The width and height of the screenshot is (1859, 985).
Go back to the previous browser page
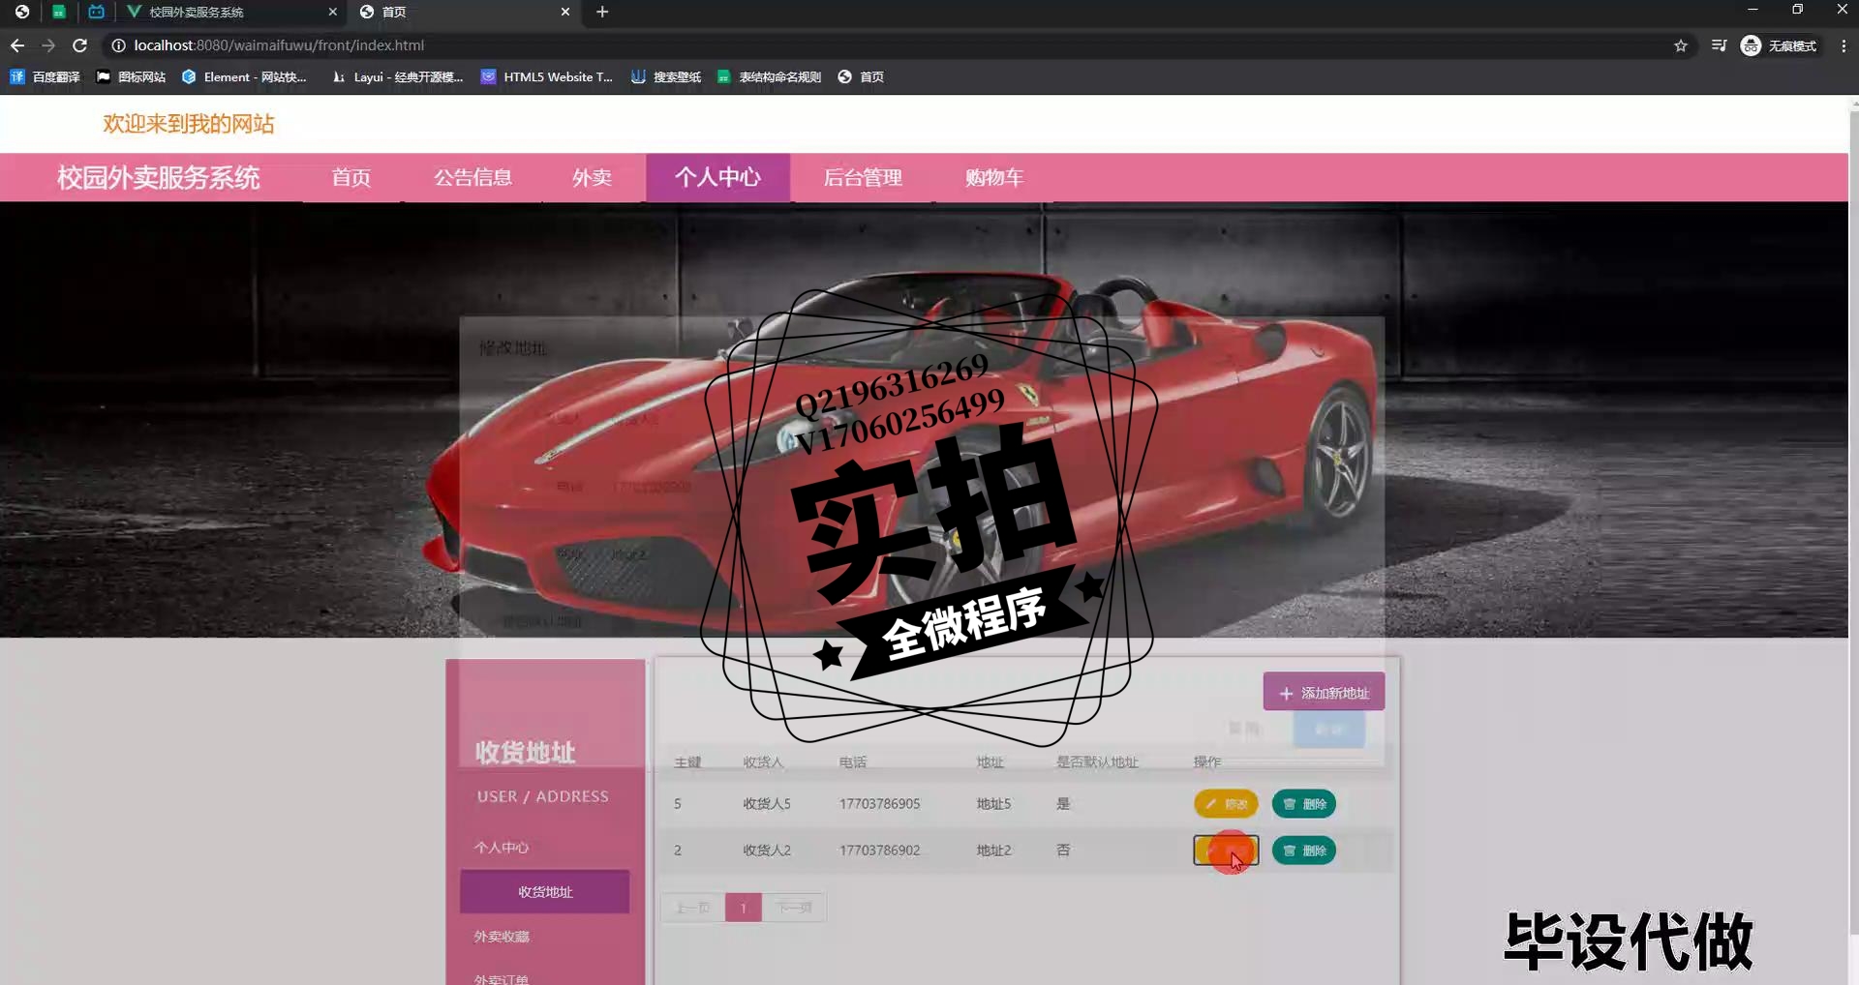coord(16,45)
